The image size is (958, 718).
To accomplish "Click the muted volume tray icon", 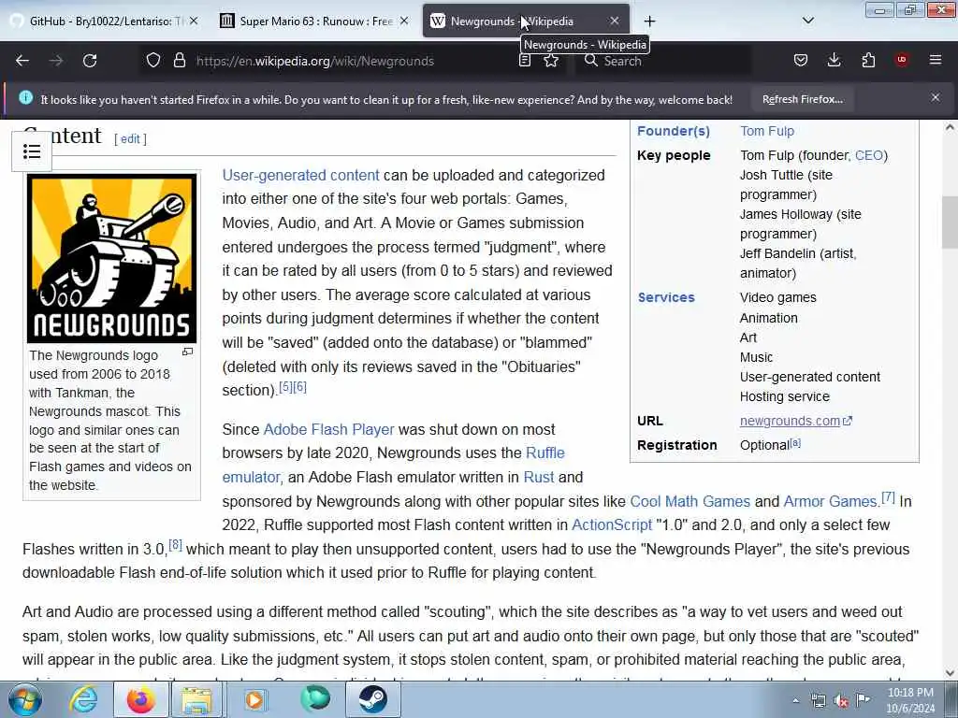I will point(841,701).
